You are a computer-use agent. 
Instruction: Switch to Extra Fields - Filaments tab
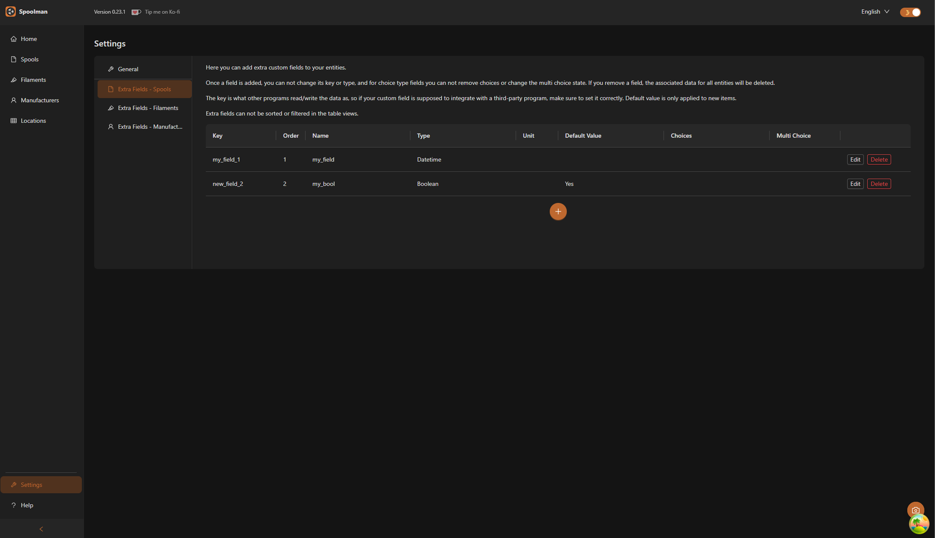click(144, 108)
